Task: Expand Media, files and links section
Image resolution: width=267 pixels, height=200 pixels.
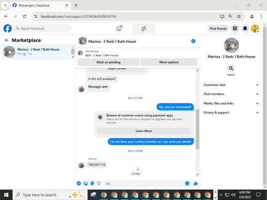Action: (231, 103)
